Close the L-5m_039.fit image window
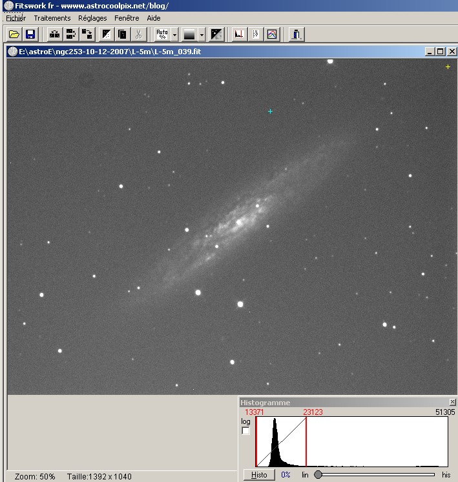Viewport: 458px width, 482px height. (x=452, y=52)
